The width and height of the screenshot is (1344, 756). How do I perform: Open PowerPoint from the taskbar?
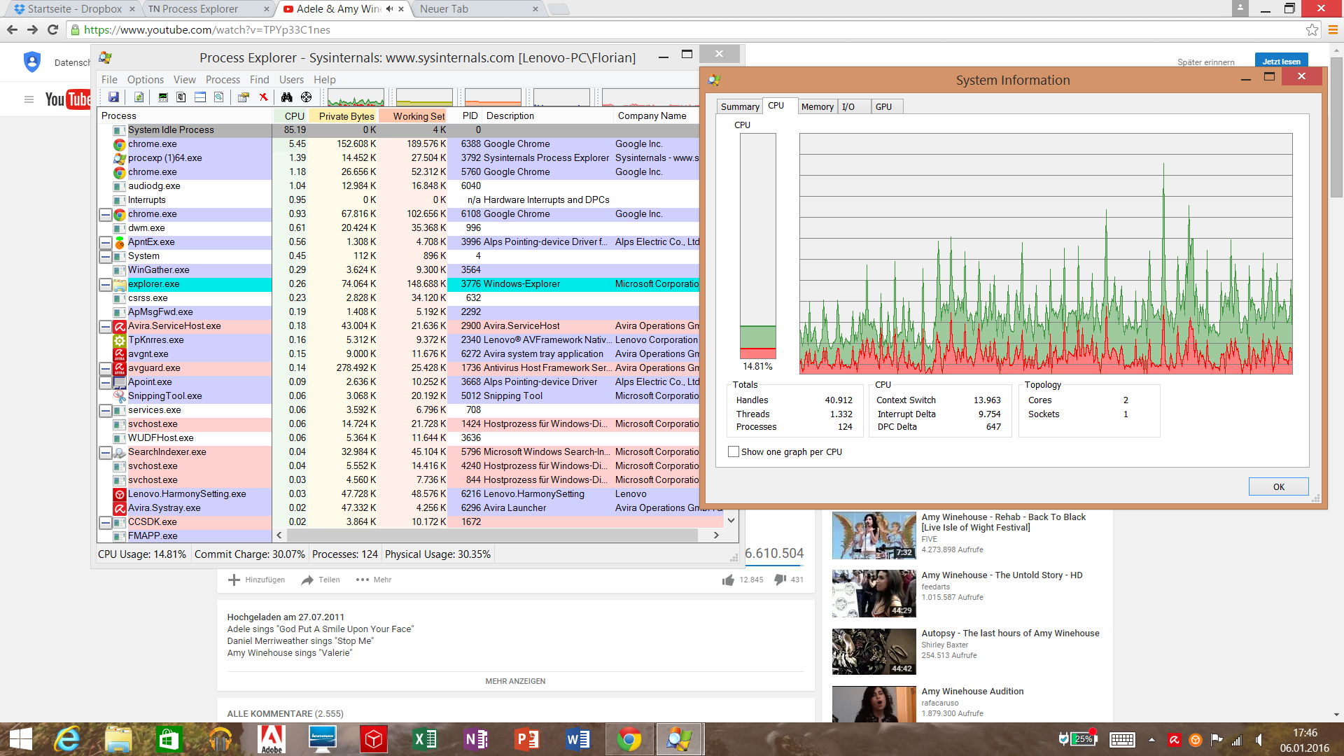[527, 739]
